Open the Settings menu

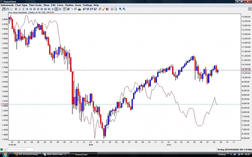pyautogui.click(x=87, y=5)
